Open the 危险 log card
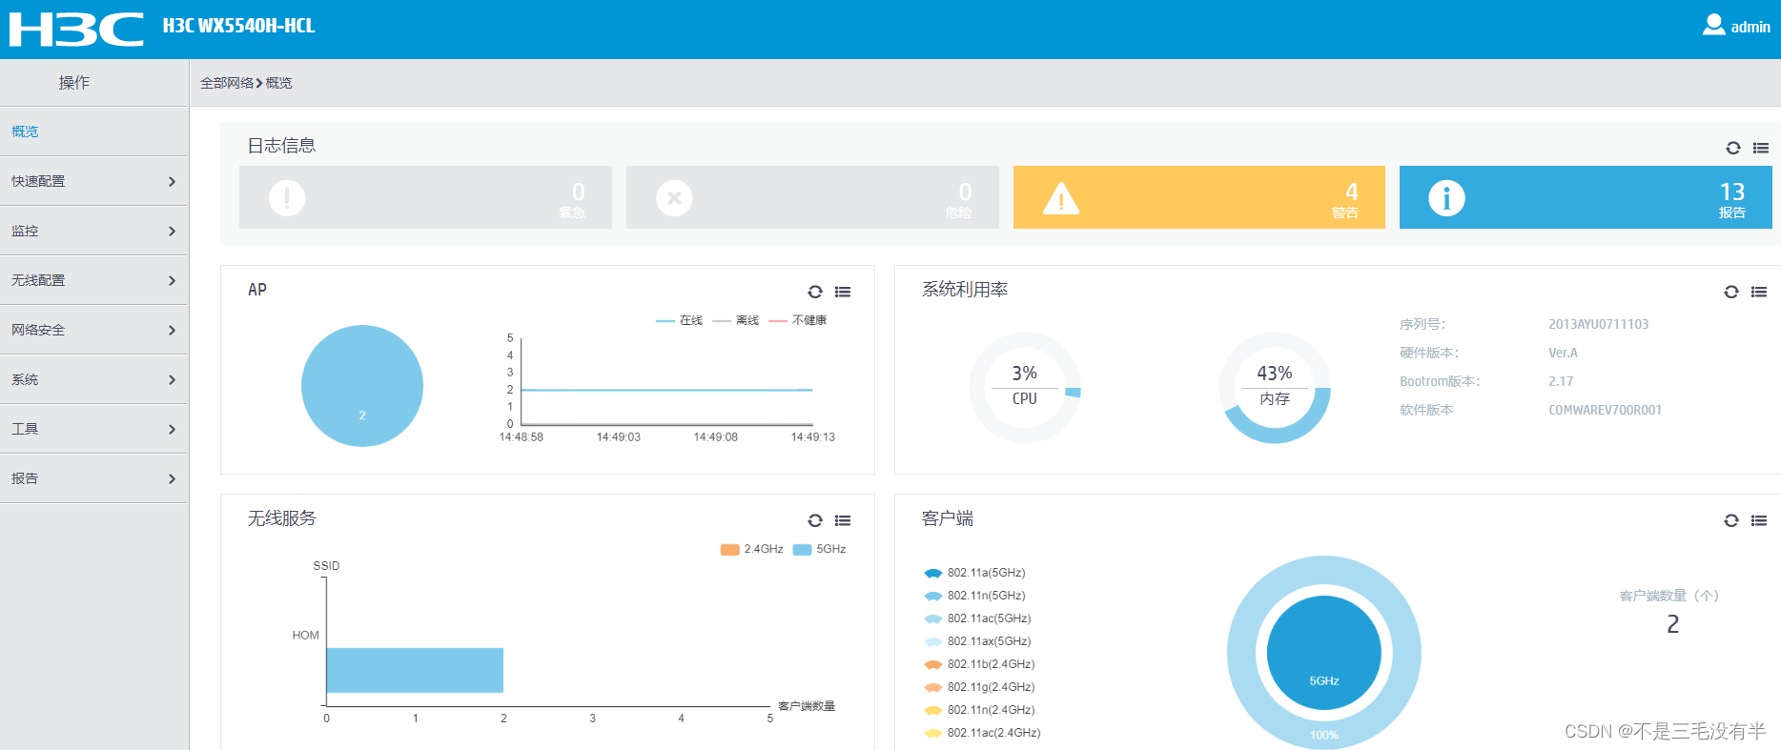The height and width of the screenshot is (750, 1781). pyautogui.click(x=812, y=197)
